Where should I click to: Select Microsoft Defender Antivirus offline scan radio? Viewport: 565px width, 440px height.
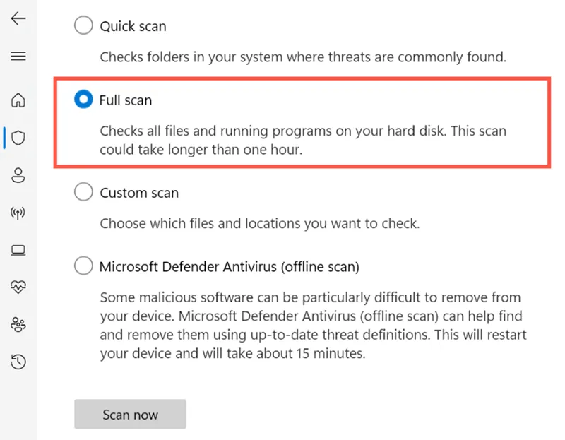(x=83, y=266)
